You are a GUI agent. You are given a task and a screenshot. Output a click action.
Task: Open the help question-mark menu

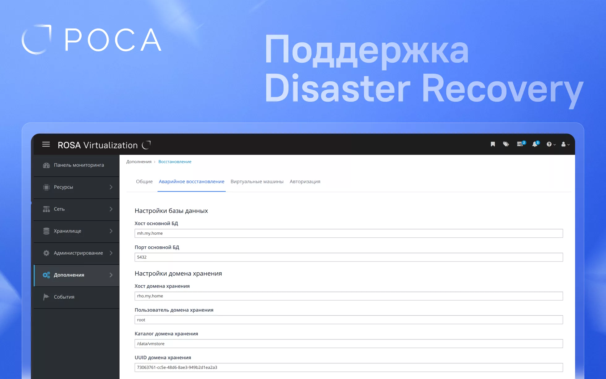550,144
